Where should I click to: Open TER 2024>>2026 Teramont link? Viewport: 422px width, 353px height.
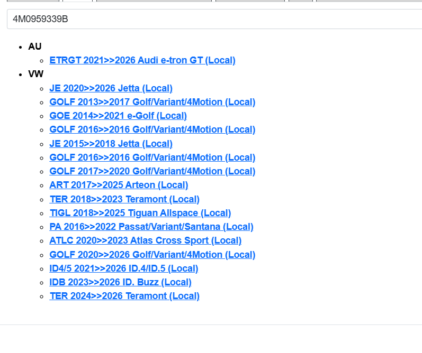124,296
